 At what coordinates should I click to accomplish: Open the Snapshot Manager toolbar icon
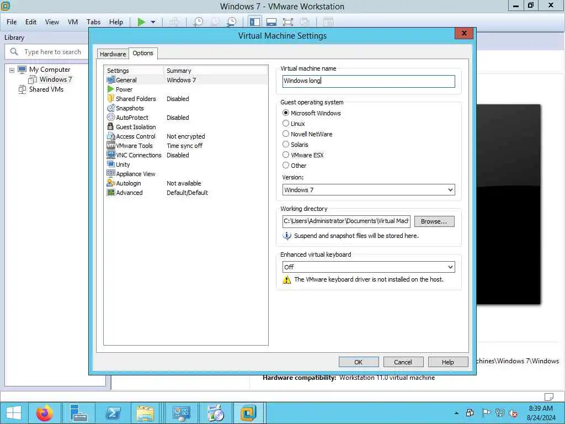(232, 22)
